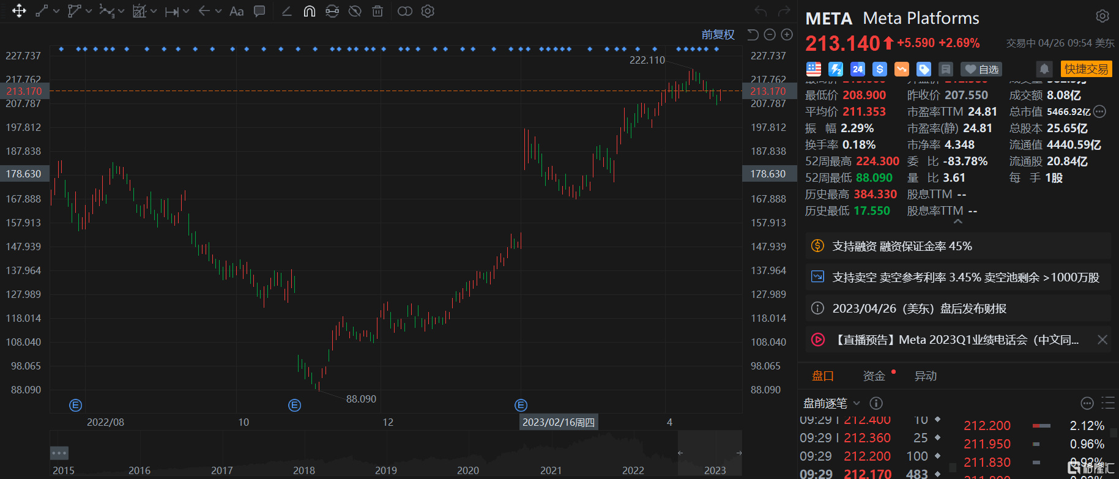The height and width of the screenshot is (479, 1119).
Task: Switch to the 异动 tab
Action: click(925, 376)
